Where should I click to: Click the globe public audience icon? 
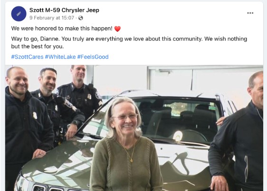tap(81, 18)
